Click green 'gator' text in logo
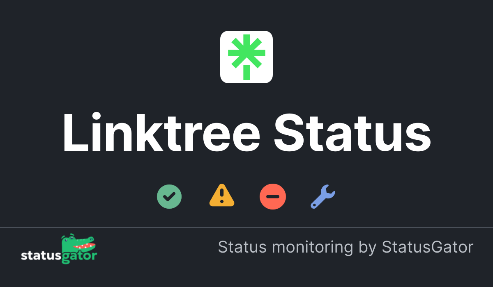493x287 pixels. coord(80,257)
